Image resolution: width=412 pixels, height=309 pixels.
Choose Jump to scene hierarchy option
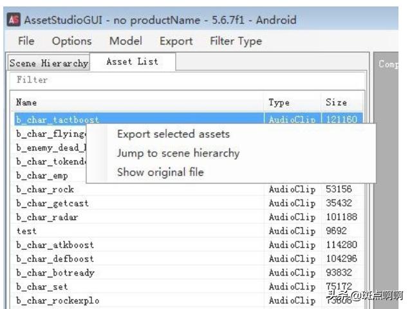178,153
